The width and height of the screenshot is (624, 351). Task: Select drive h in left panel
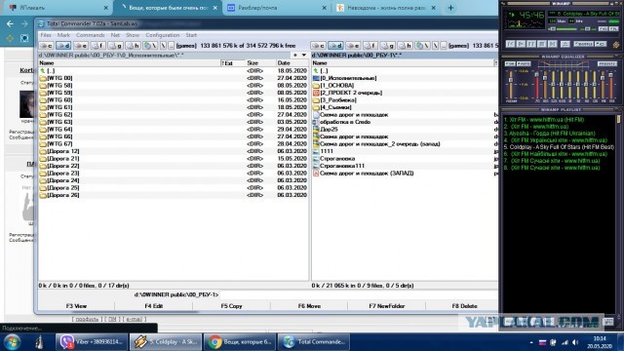[x=133, y=46]
